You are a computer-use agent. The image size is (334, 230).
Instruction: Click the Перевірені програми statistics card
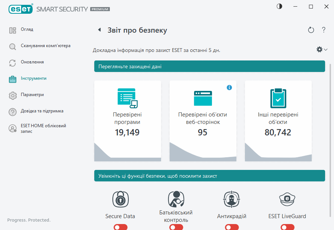(128, 121)
